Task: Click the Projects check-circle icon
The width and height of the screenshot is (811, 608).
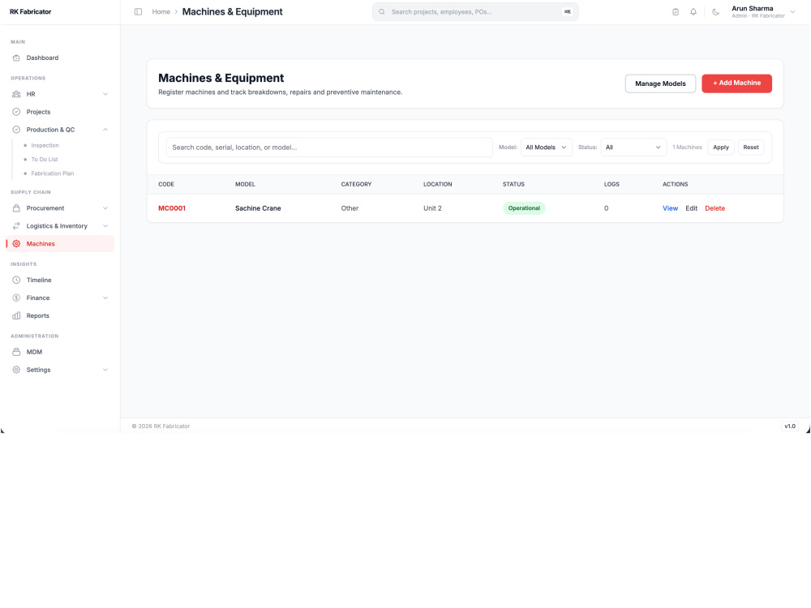Action: 16,112
